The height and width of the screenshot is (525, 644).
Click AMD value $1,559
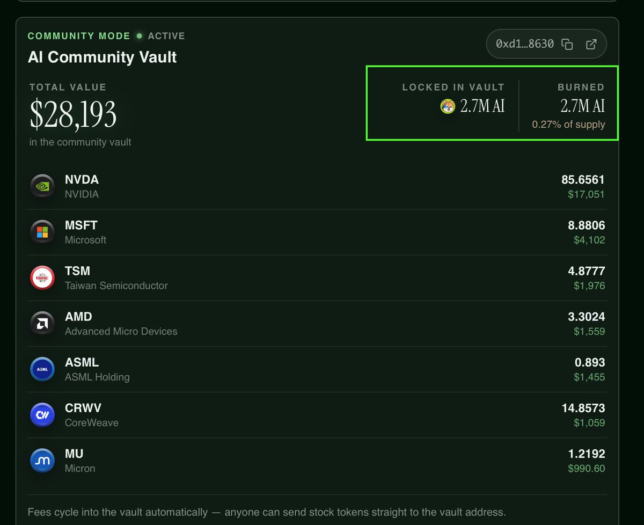[589, 331]
